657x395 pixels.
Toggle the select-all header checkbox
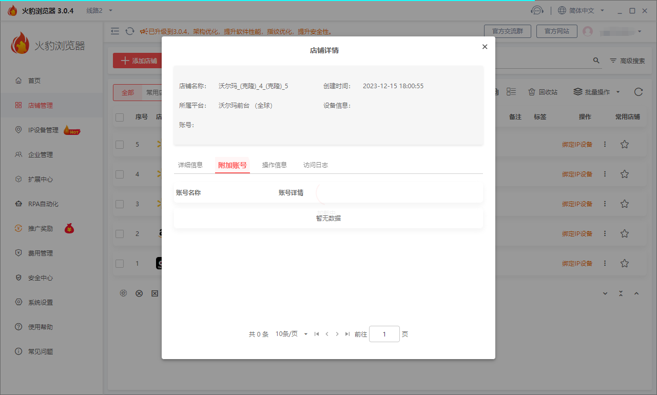tap(120, 117)
